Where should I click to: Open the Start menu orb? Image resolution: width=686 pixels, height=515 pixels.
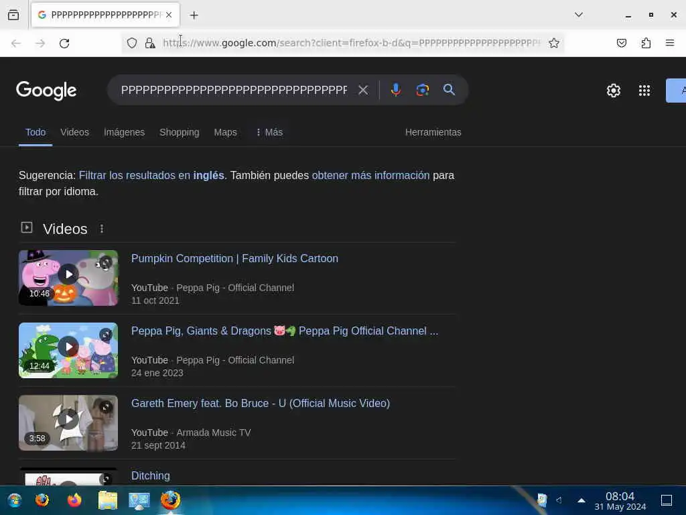coord(15,500)
